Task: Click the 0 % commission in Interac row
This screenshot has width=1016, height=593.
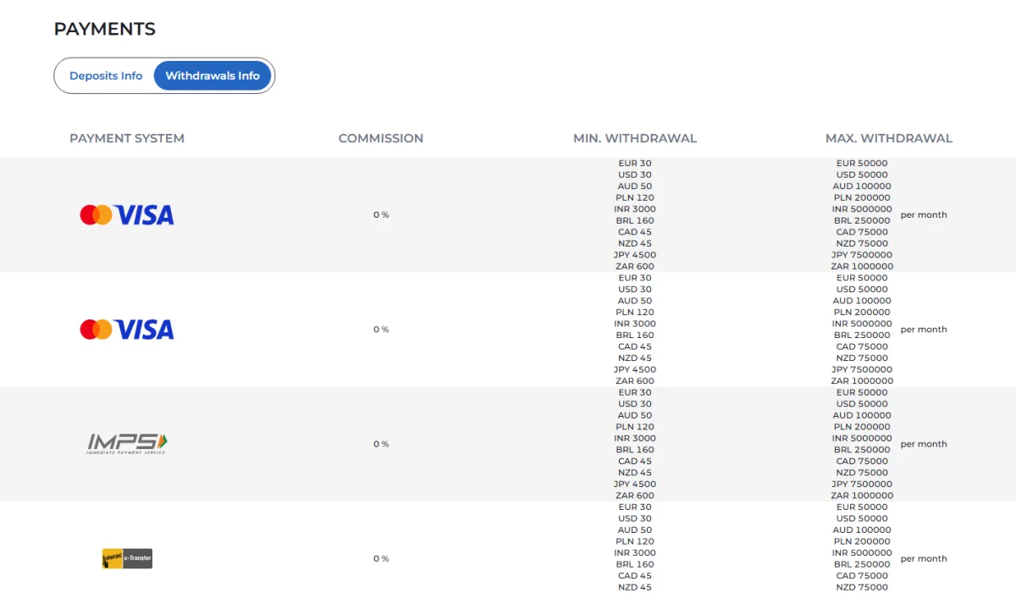Action: (x=381, y=558)
